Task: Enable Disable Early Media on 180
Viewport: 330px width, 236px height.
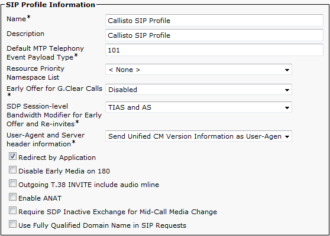Action: tap(12, 170)
